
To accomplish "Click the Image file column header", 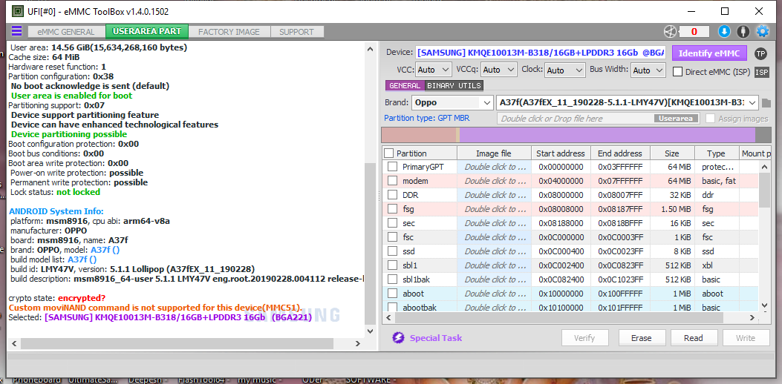I will [x=493, y=153].
